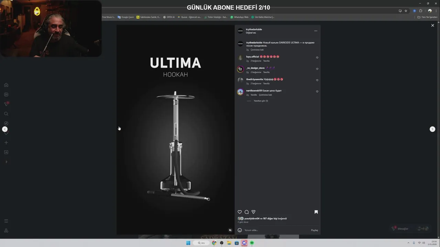
Task: Open the Windows Start menu
Action: coord(188,243)
